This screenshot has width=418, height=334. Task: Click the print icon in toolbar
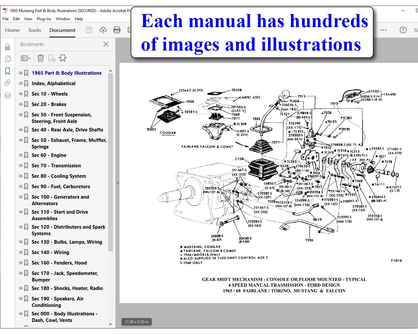coord(117,30)
